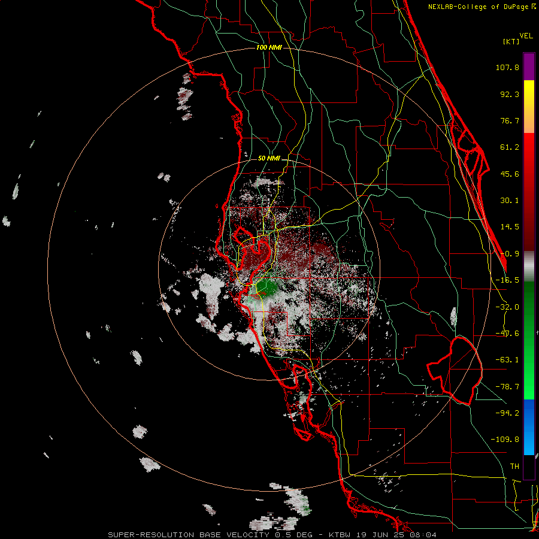539x539 pixels.
Task: Pick the green segment of velocity color bar
Action: [529, 340]
